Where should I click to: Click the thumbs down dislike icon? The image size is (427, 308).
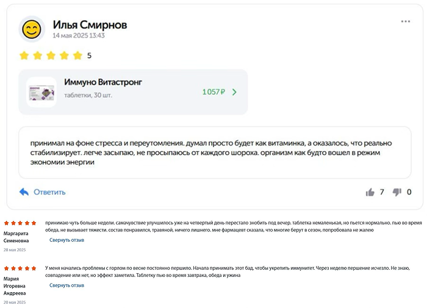[x=397, y=192]
